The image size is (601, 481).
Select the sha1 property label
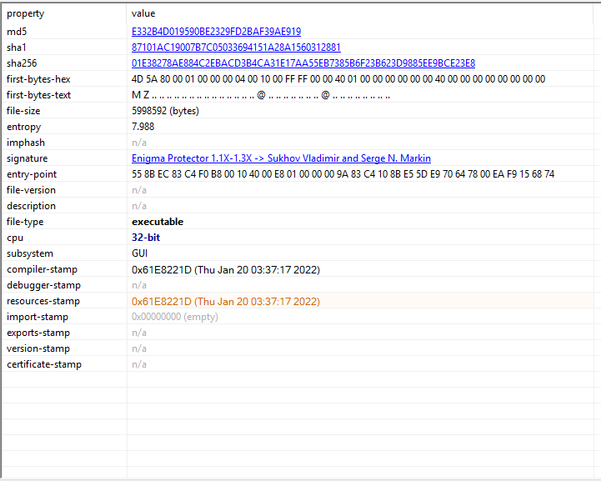tap(17, 48)
